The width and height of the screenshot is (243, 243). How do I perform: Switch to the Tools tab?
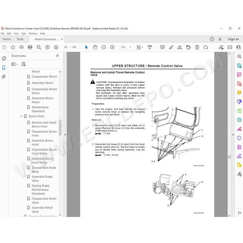pos(20,39)
